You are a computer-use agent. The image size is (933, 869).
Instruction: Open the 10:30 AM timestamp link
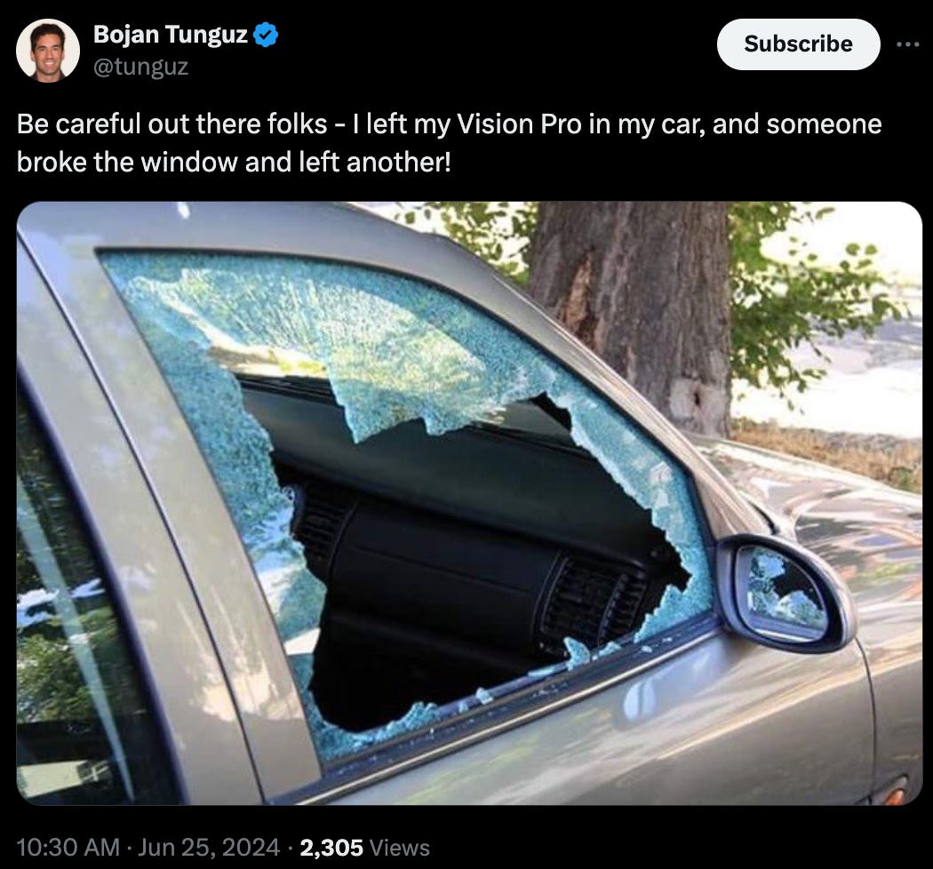(68, 847)
